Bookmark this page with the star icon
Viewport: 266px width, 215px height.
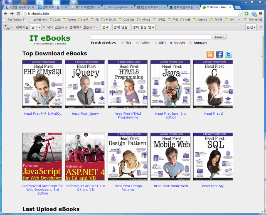[239, 14]
